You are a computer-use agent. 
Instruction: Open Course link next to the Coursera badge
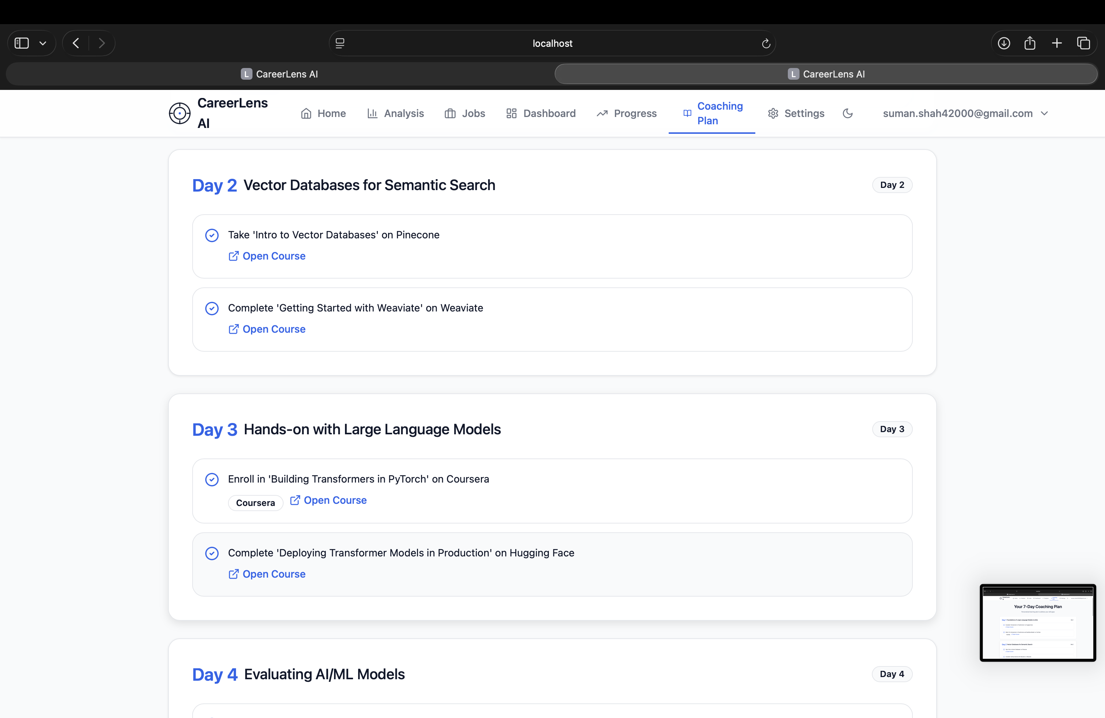coord(328,500)
